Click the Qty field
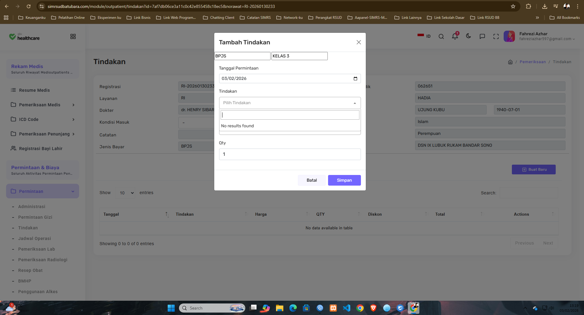 point(290,154)
